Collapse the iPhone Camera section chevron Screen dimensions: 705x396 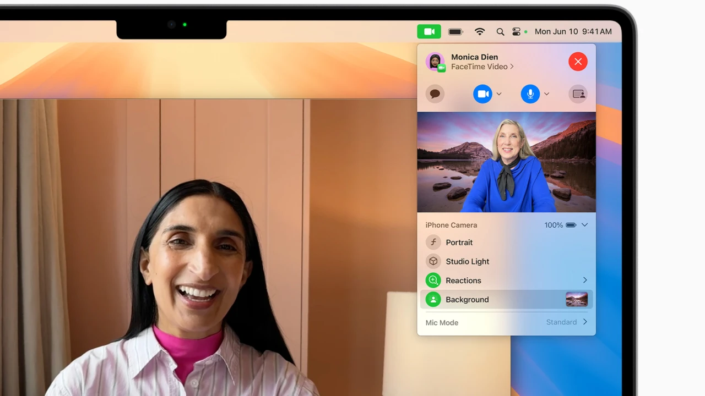click(x=584, y=225)
